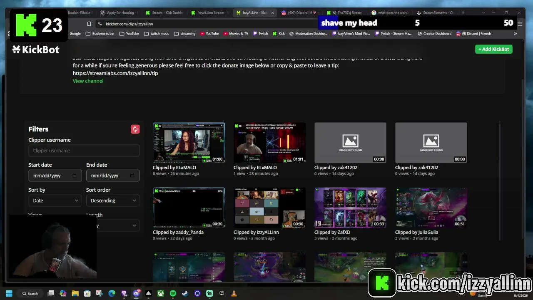The image size is (533, 300).
Task: Click the Start date input field
Action: click(55, 175)
